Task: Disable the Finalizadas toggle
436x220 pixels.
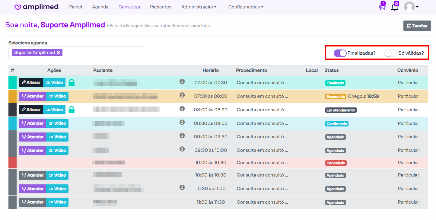Action: (340, 53)
